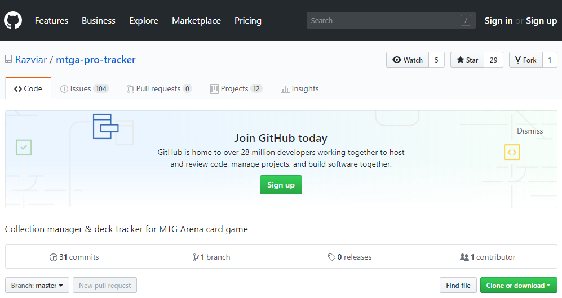The height and width of the screenshot is (298, 562).
Task: Watch this repository
Action: point(408,60)
